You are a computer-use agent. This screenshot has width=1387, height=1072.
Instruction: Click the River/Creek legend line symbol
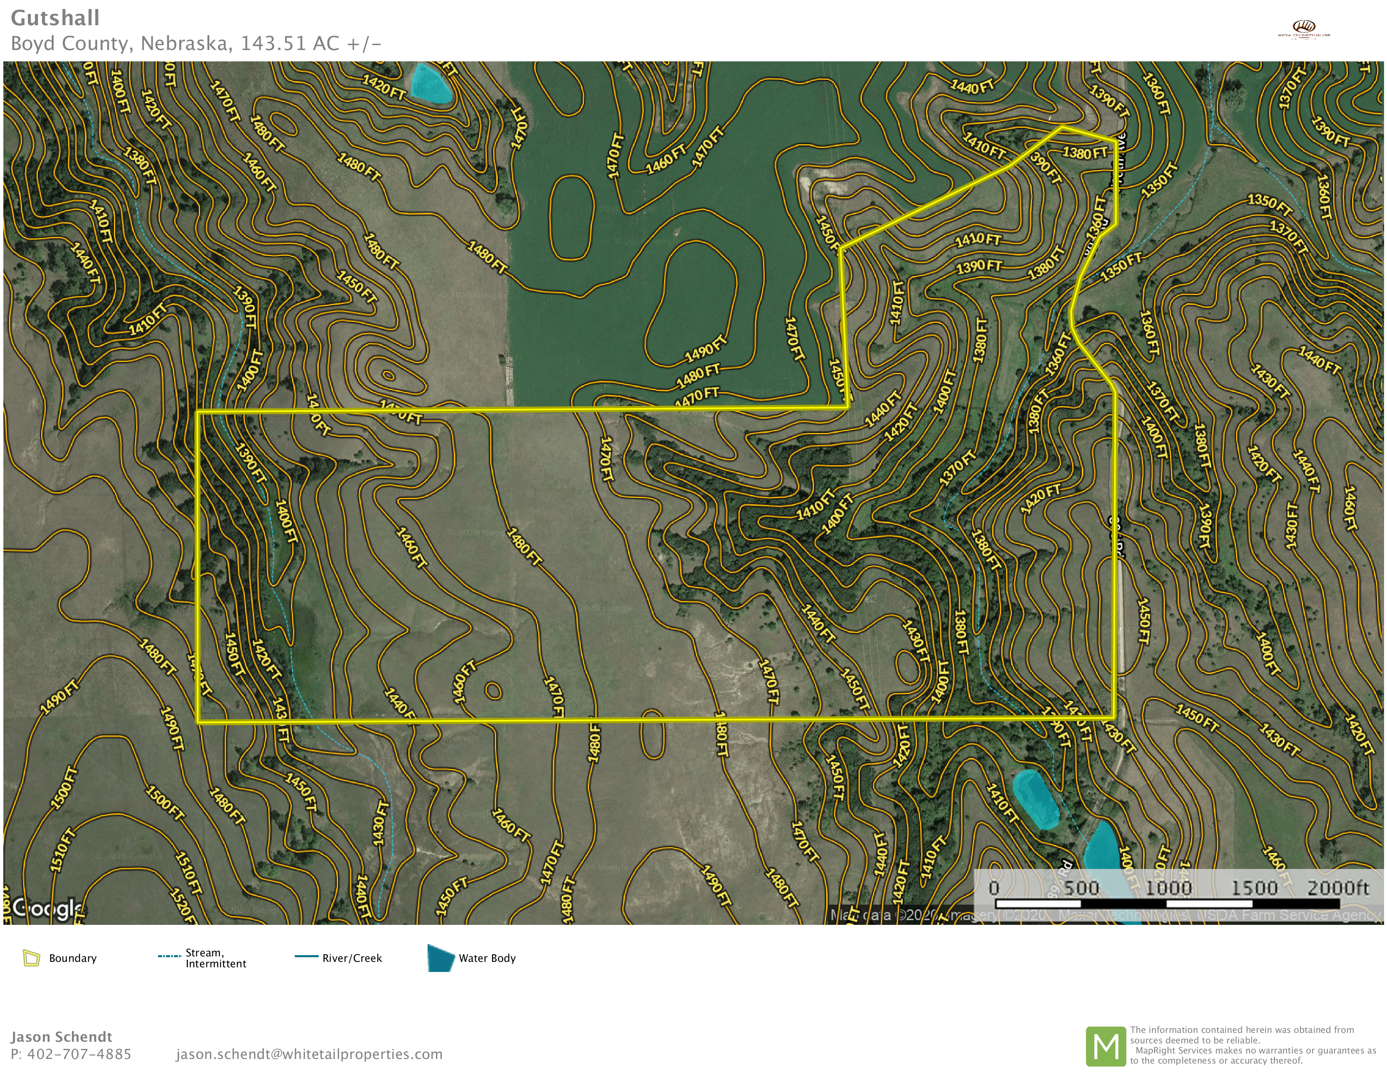coord(306,956)
